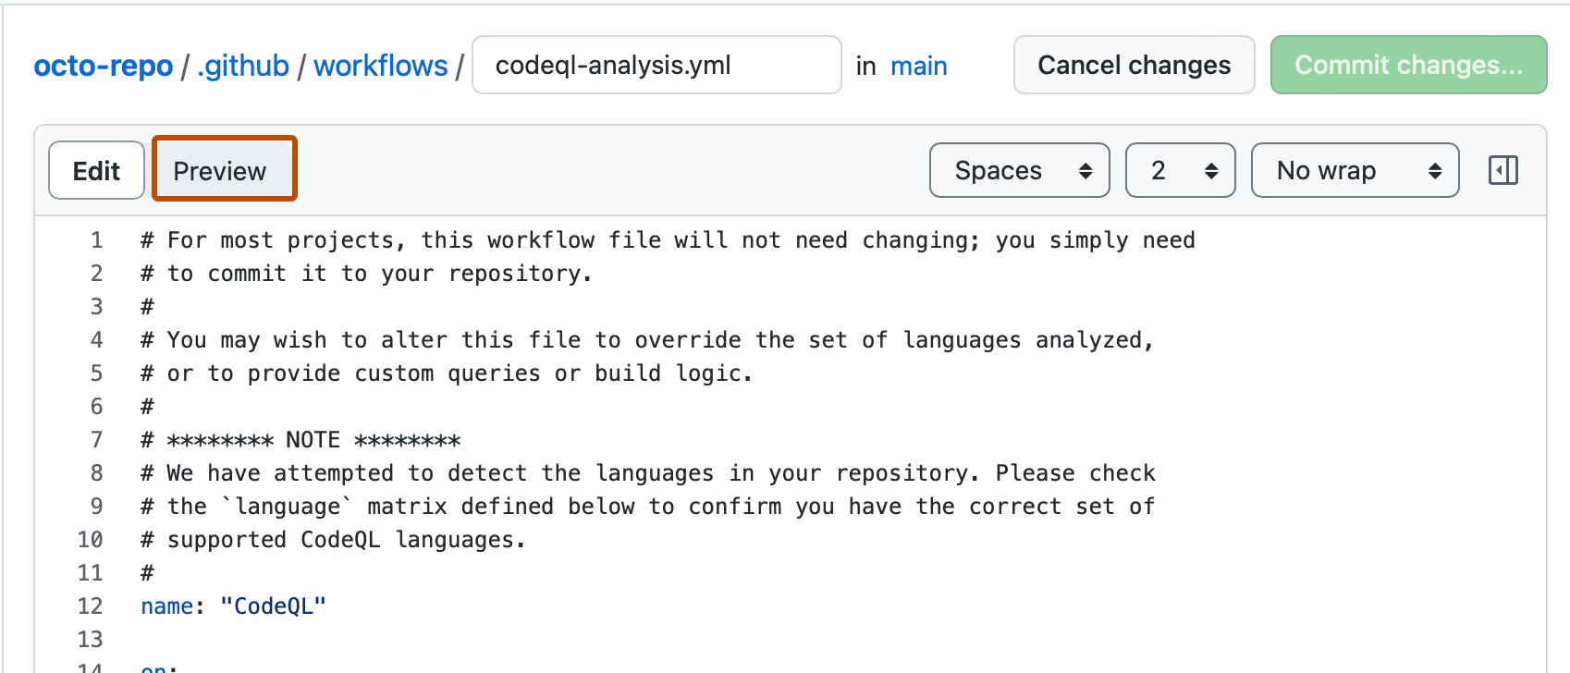Click the codeql-analysis.yml filename field
1570x673 pixels.
[x=656, y=65]
